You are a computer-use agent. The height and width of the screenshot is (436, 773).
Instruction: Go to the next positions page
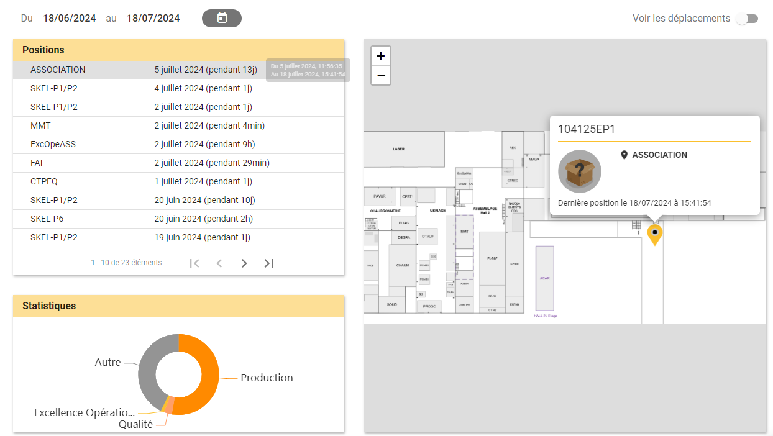244,263
